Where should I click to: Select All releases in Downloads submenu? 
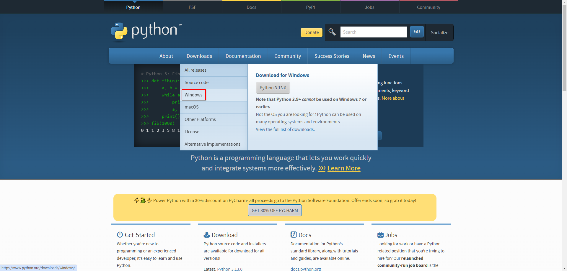214,70
